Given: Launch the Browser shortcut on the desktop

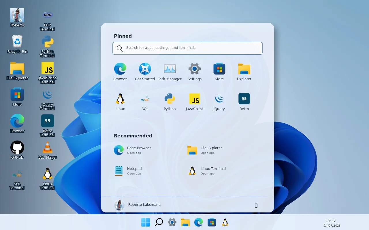Looking at the screenshot, I should tap(17, 123).
